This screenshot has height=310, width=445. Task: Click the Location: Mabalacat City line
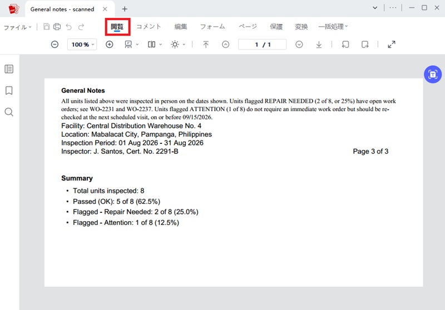[x=136, y=134]
